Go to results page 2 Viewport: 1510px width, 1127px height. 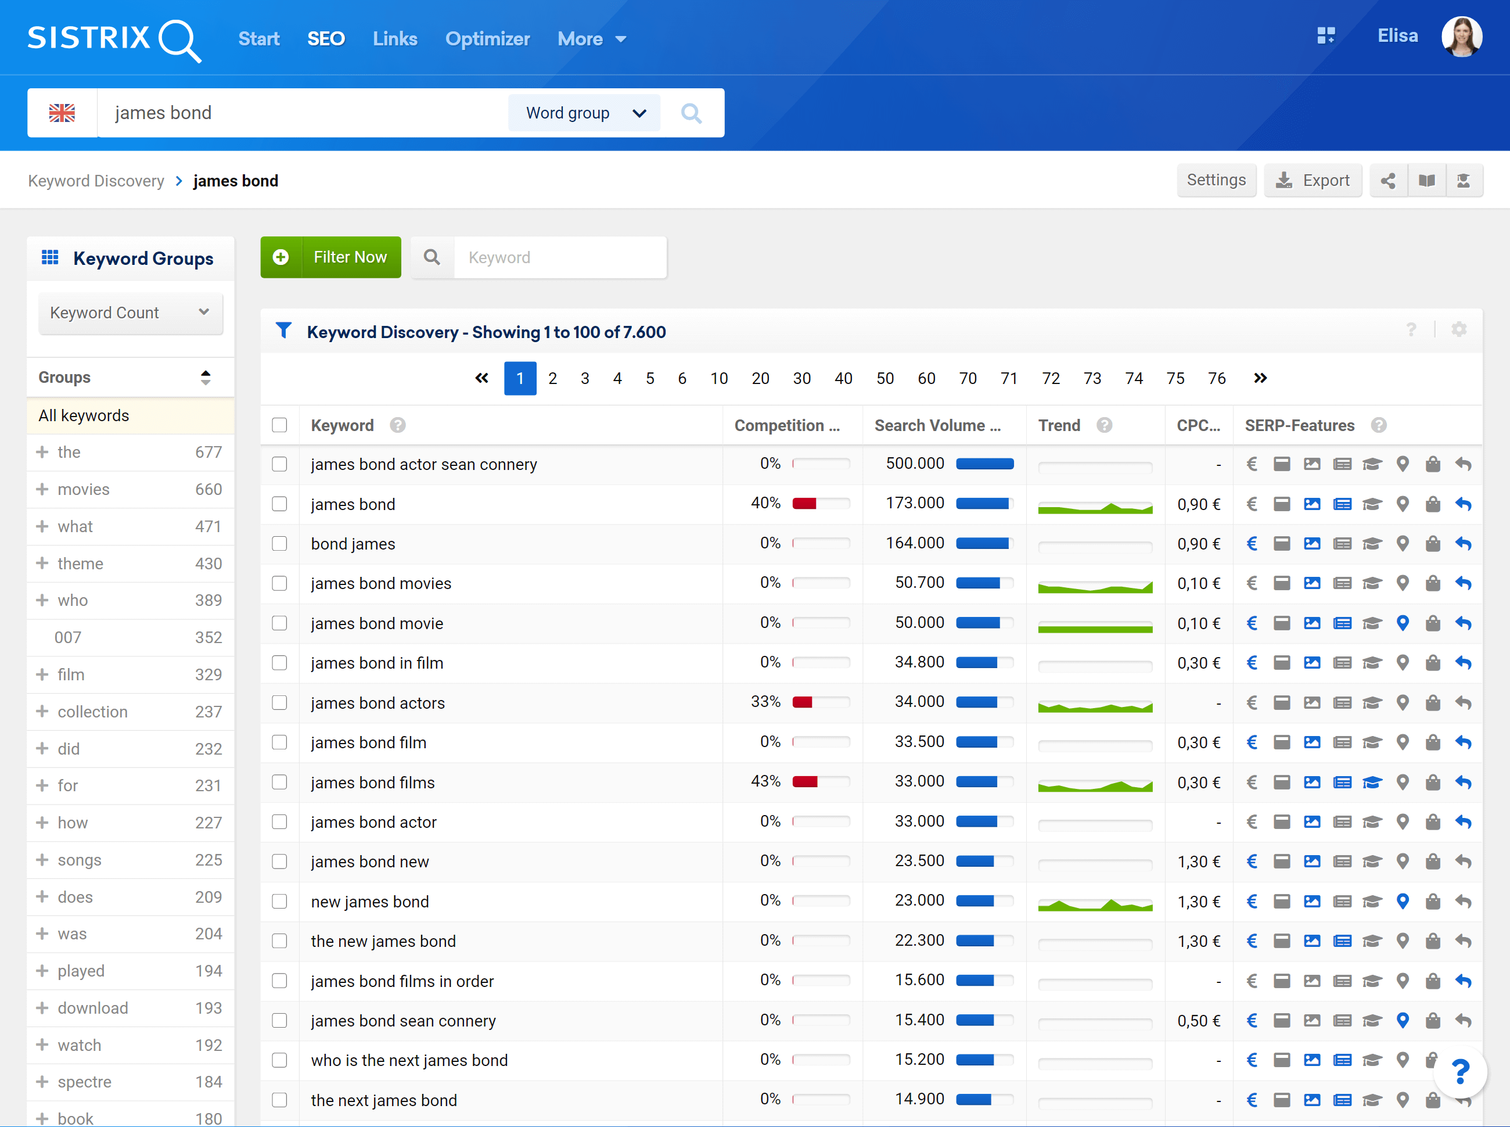click(x=552, y=378)
